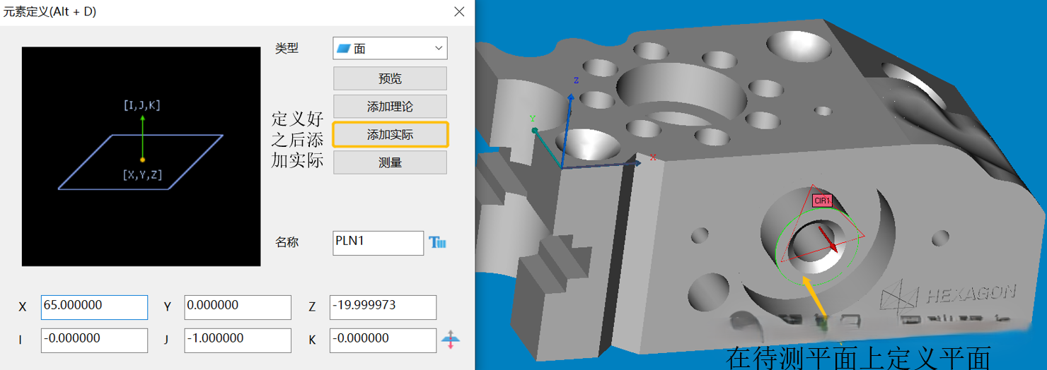Click the blue plane icon in type box
The height and width of the screenshot is (370, 1047).
[x=344, y=49]
